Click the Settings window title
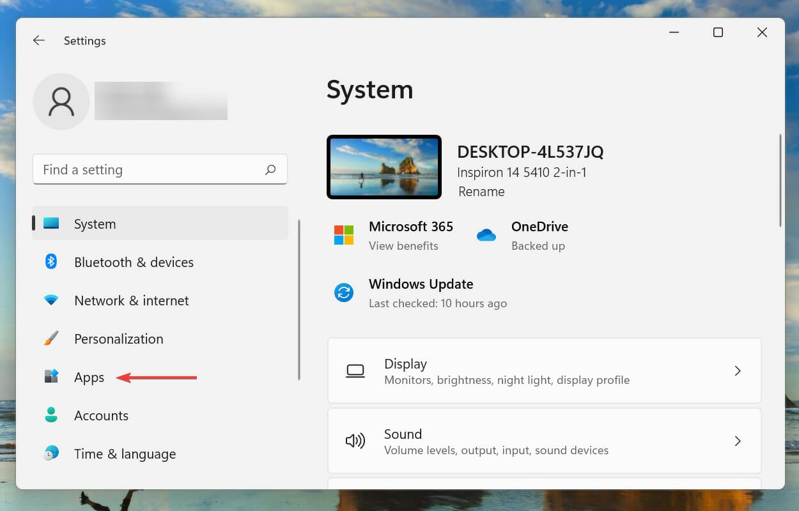 coord(85,41)
